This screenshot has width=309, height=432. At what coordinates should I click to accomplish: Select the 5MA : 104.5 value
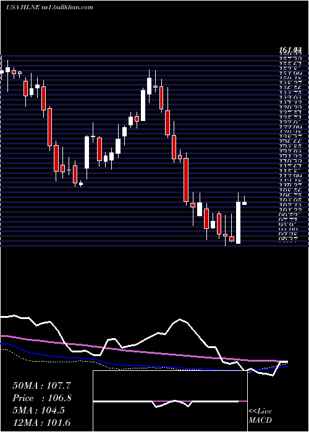point(38,410)
